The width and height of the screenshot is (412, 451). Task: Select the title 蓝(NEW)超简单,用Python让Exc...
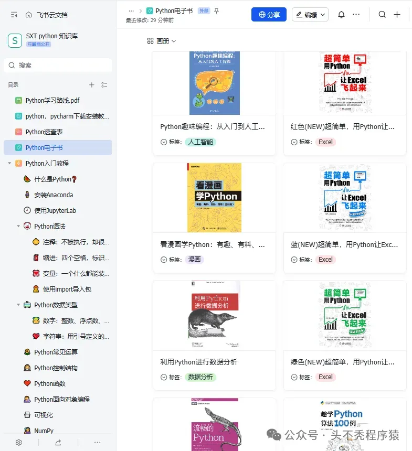[x=344, y=244]
